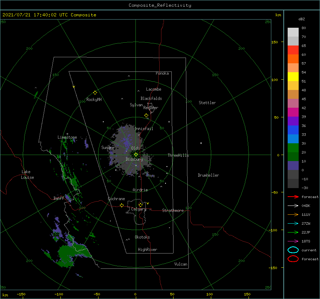Image resolution: width=320 pixels, height=299 pixels.
Task: Click the Lake Louise label
Action: [x=27, y=175]
